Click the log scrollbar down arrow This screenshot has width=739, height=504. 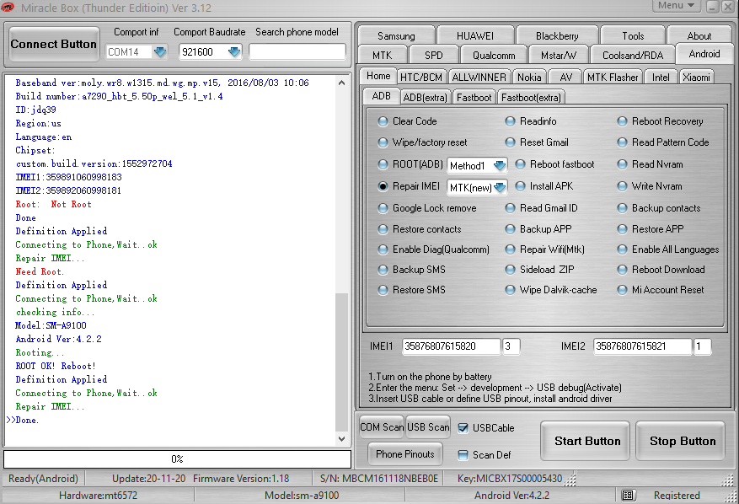click(342, 439)
